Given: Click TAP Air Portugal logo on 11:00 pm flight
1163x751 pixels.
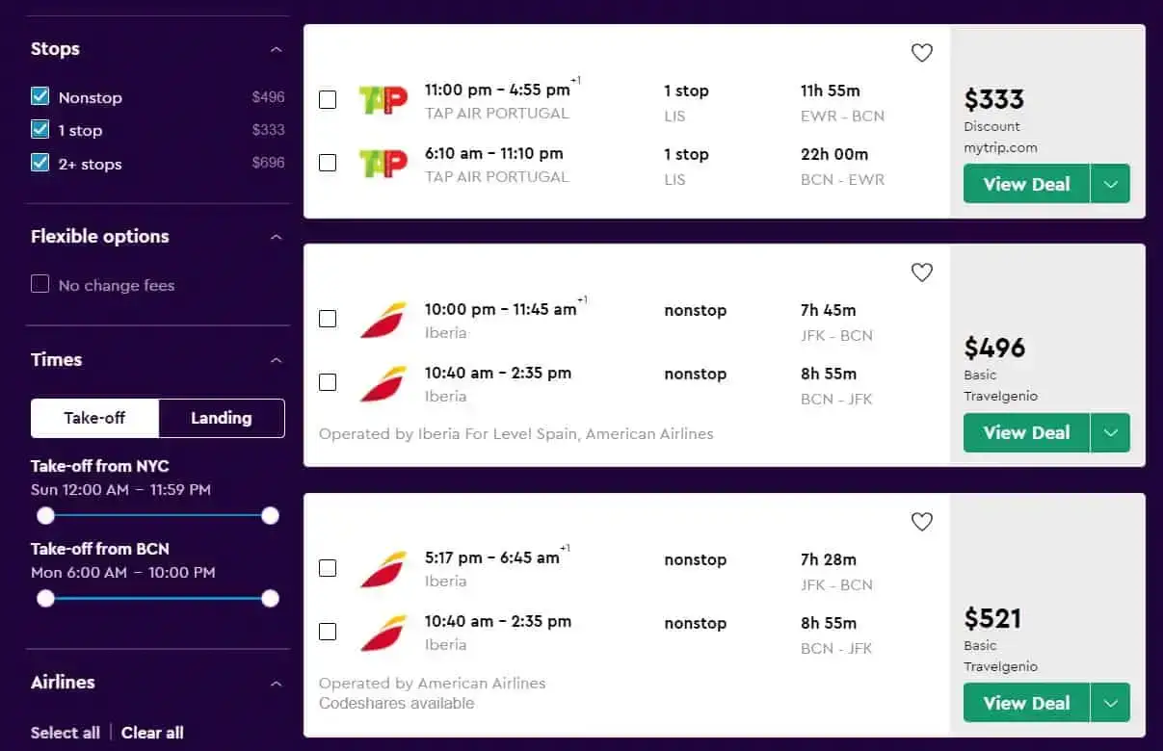Looking at the screenshot, I should tap(383, 100).
